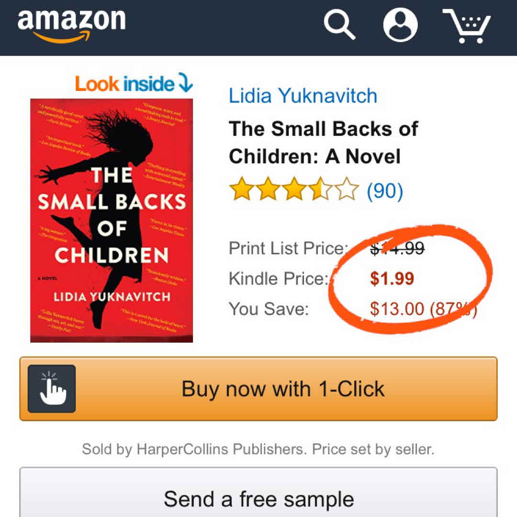Click the $13.00 savings amount

[397, 309]
